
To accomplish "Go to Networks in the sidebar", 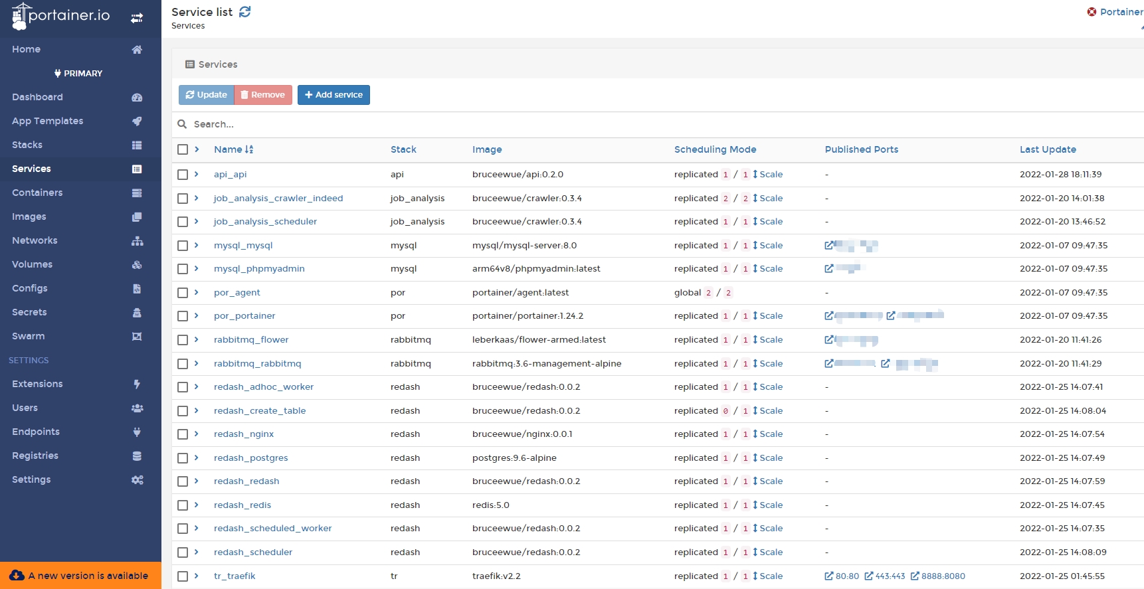I will tap(80, 240).
